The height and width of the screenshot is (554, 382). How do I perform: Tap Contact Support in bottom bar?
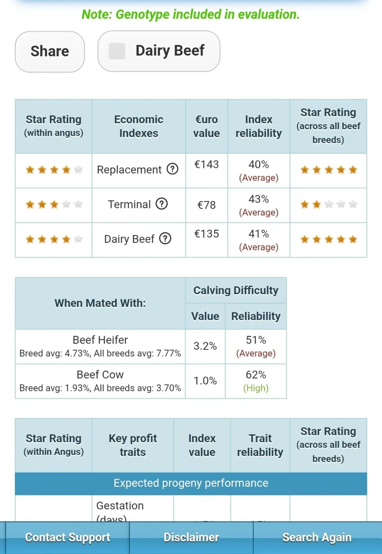click(67, 537)
